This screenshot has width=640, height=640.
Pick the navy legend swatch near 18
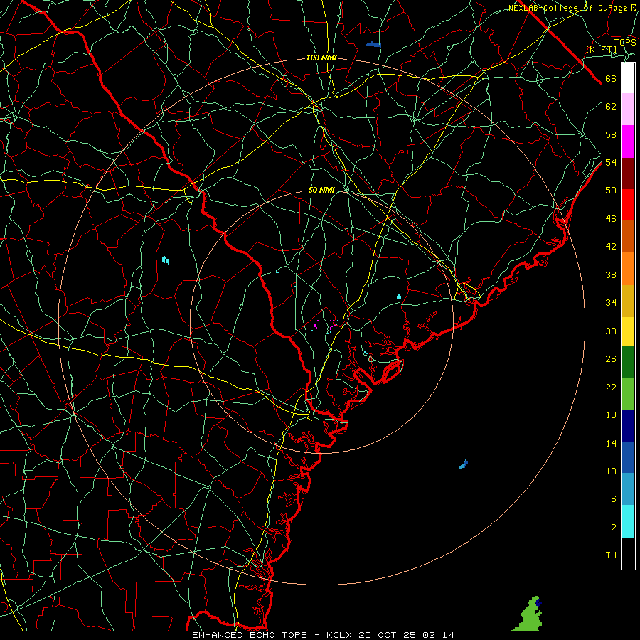pyautogui.click(x=628, y=426)
